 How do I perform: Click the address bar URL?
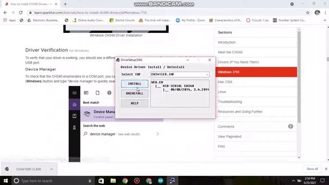point(90,12)
